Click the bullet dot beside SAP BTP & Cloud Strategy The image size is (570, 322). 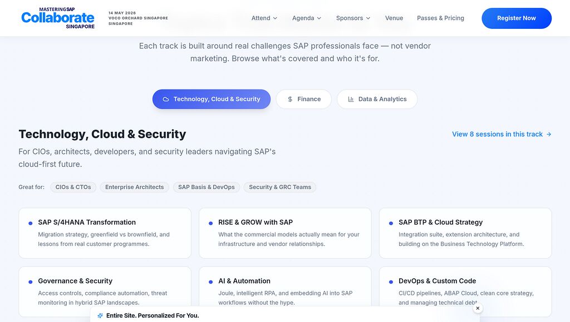(x=391, y=223)
